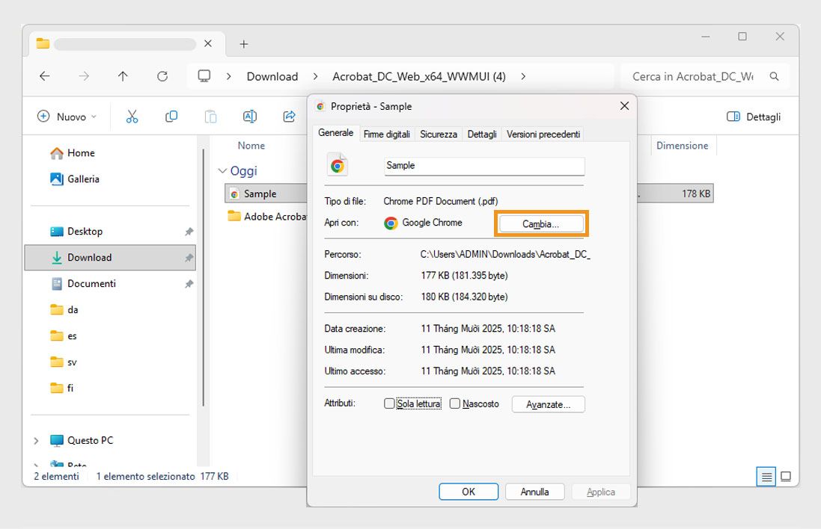Expand the Questo PC tree item
821x529 pixels.
coord(36,440)
